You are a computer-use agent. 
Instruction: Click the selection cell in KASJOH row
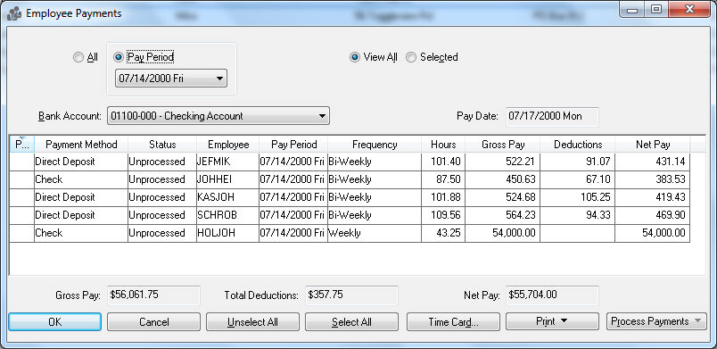pyautogui.click(x=22, y=197)
